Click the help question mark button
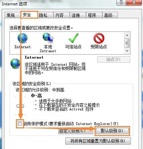 [121, 2]
